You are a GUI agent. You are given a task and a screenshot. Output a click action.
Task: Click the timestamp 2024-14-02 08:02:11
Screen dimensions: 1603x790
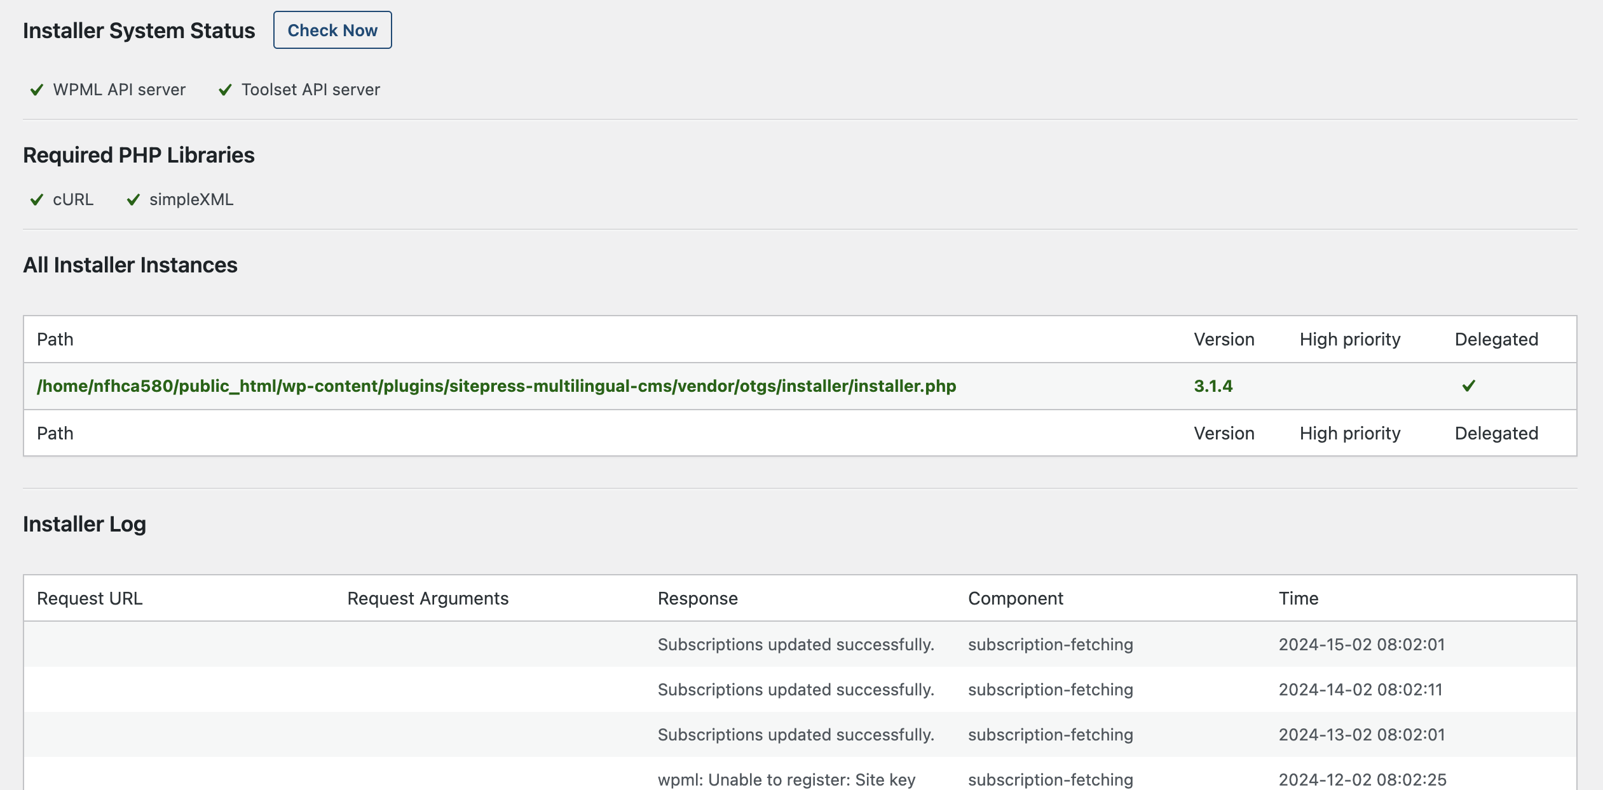pos(1361,690)
